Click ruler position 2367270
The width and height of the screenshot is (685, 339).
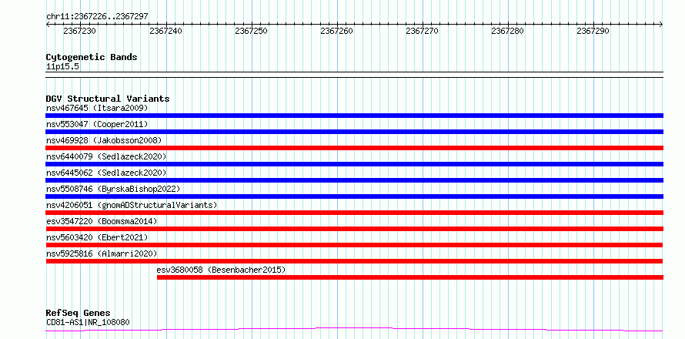(x=422, y=31)
